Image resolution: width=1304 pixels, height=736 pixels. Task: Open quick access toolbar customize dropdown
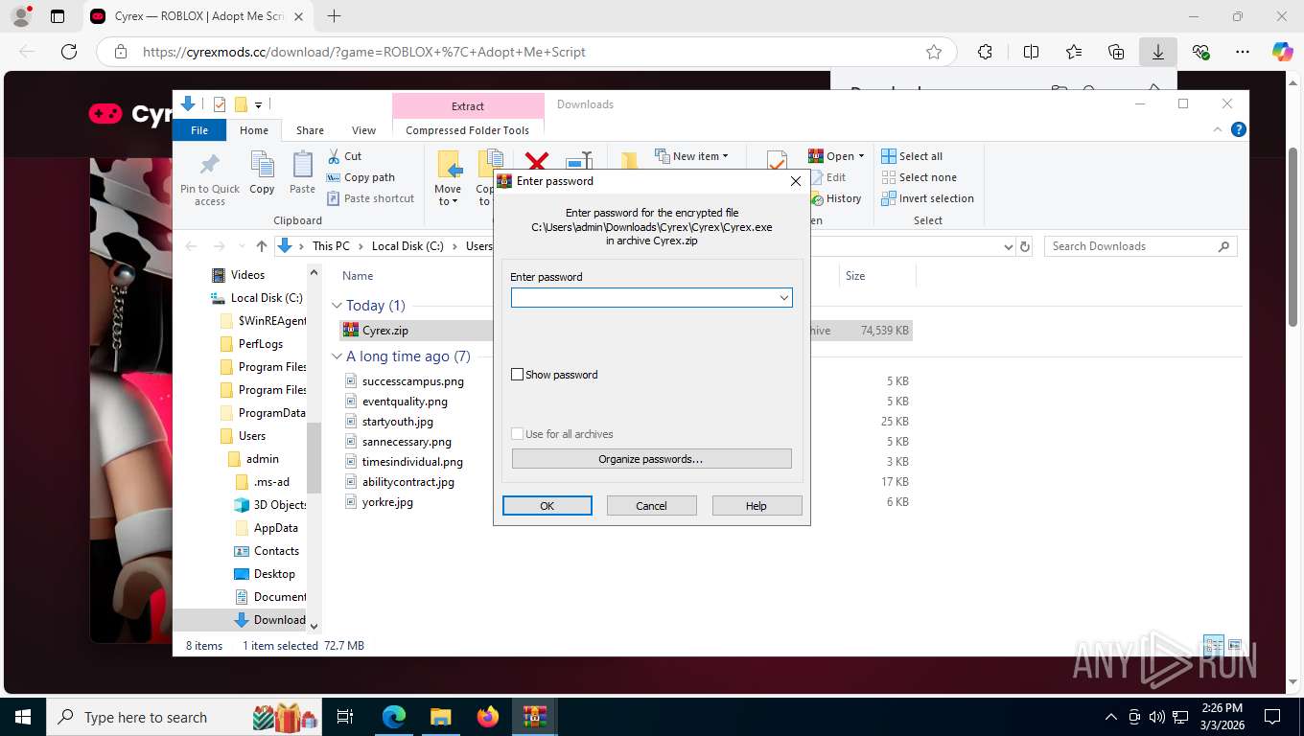tap(258, 104)
